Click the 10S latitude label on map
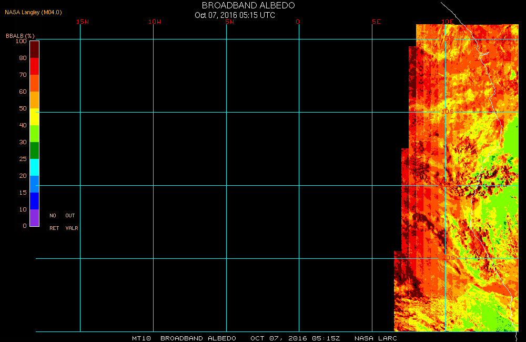Viewport: 526px width, 342px height. [447, 112]
